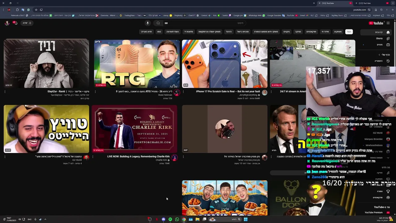396x223 pixels.
Task: Open Spotify from the taskbar
Action: 170,219
